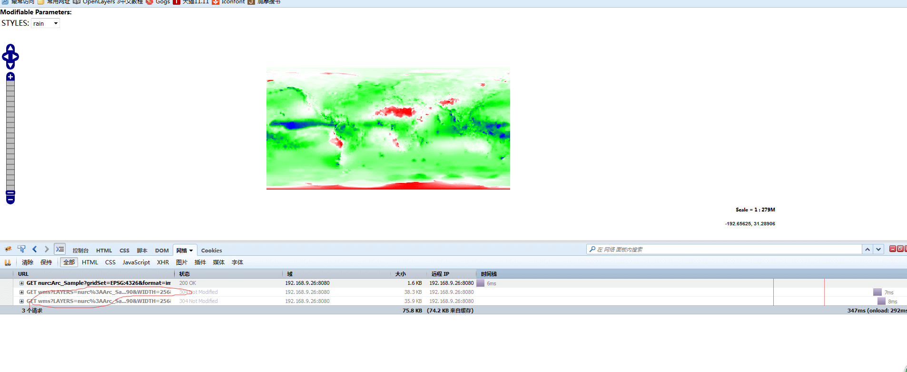
Task: Filter requests by XHR type
Action: pyautogui.click(x=163, y=262)
